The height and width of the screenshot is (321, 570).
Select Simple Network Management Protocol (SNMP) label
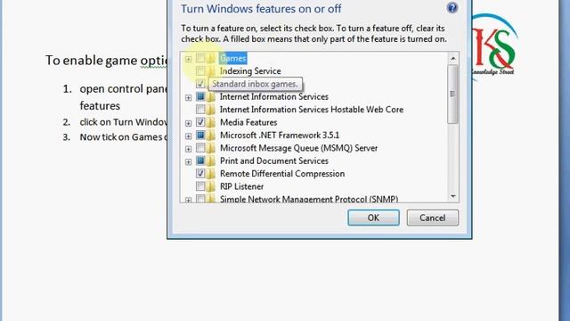coord(309,199)
